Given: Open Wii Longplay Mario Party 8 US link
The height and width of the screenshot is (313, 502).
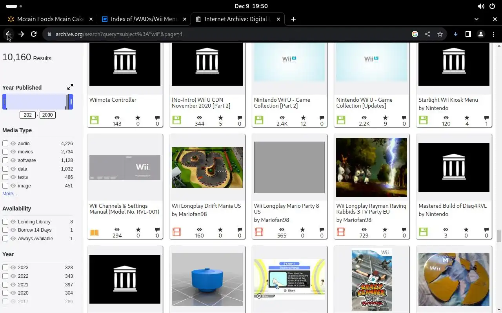Looking at the screenshot, I should (x=287, y=209).
